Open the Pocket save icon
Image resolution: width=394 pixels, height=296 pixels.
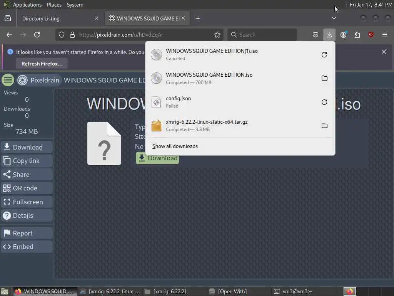click(x=316, y=35)
